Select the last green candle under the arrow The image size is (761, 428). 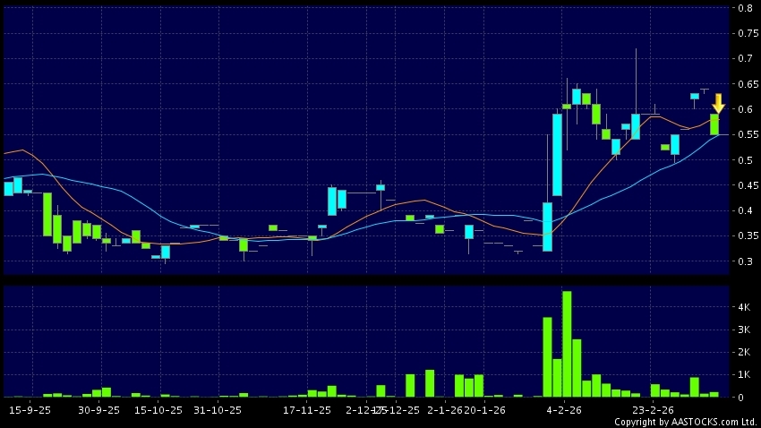(714, 124)
